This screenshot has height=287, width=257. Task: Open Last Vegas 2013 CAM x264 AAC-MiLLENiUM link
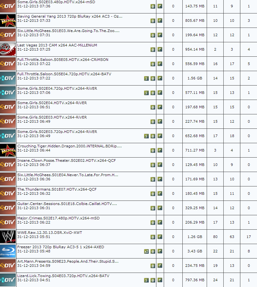(x=57, y=45)
